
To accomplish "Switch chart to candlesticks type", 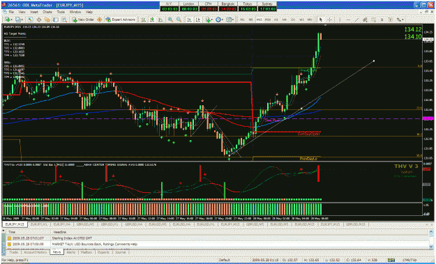I will (152, 20).
